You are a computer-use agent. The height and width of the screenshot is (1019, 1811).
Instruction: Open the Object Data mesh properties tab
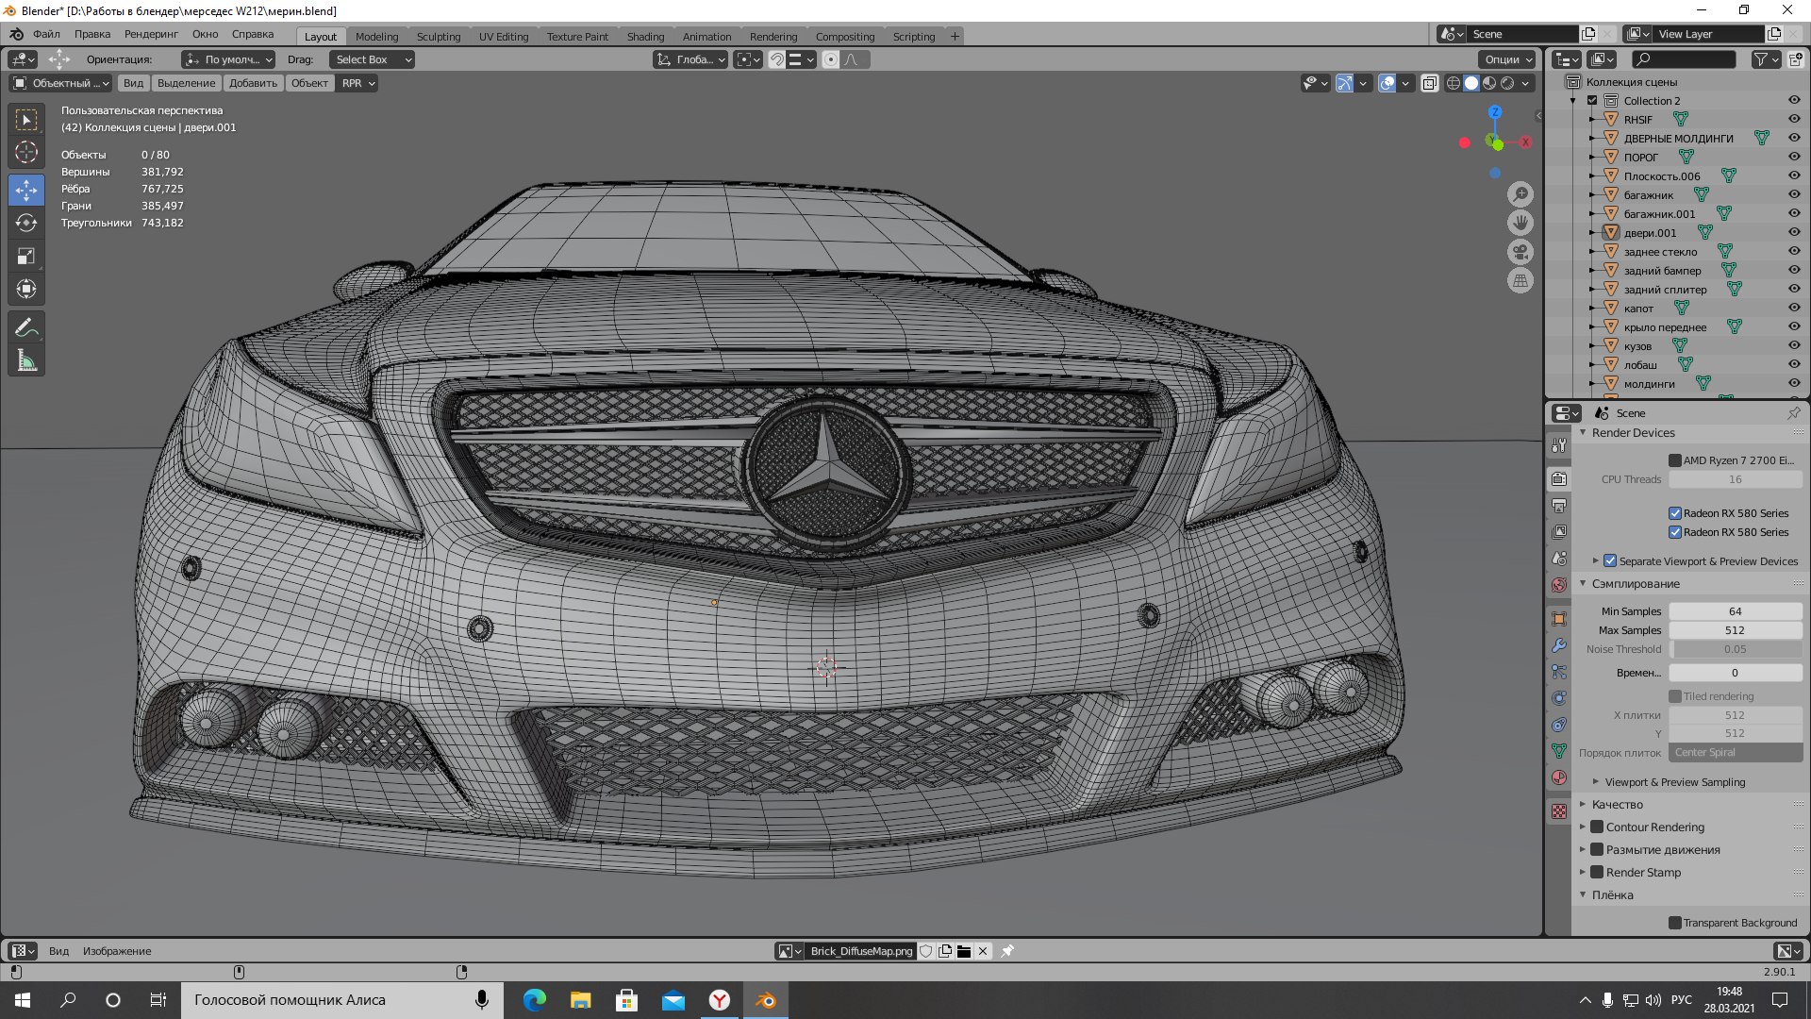(x=1559, y=751)
